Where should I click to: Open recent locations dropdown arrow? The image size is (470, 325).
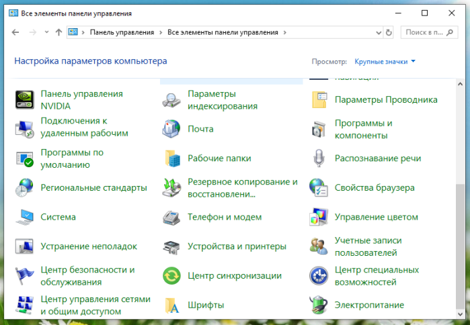click(x=46, y=32)
